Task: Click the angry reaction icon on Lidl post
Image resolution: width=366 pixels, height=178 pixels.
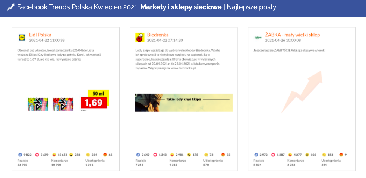Action: [x=105, y=154]
